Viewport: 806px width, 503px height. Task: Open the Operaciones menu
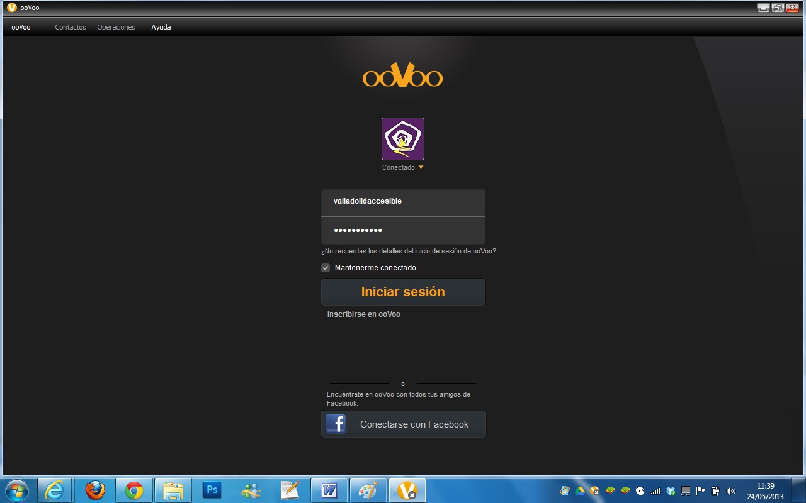[x=116, y=27]
